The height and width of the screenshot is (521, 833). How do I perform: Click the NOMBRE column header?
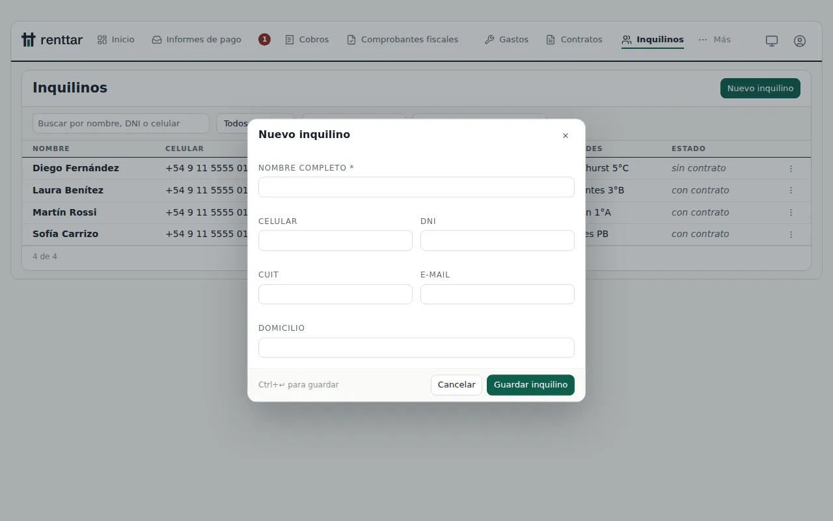[x=51, y=149]
